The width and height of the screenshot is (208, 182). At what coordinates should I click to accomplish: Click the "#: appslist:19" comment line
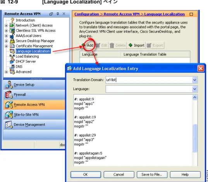pos(85,117)
